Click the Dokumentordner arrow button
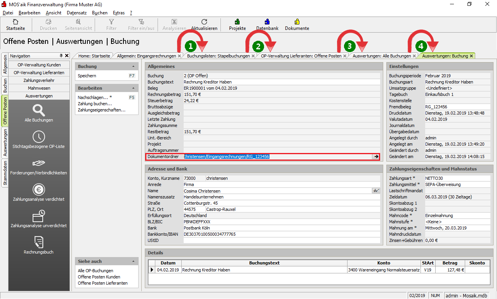497x299 pixels. tap(375, 156)
